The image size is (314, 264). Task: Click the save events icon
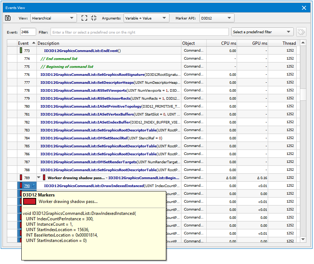click(x=8, y=18)
